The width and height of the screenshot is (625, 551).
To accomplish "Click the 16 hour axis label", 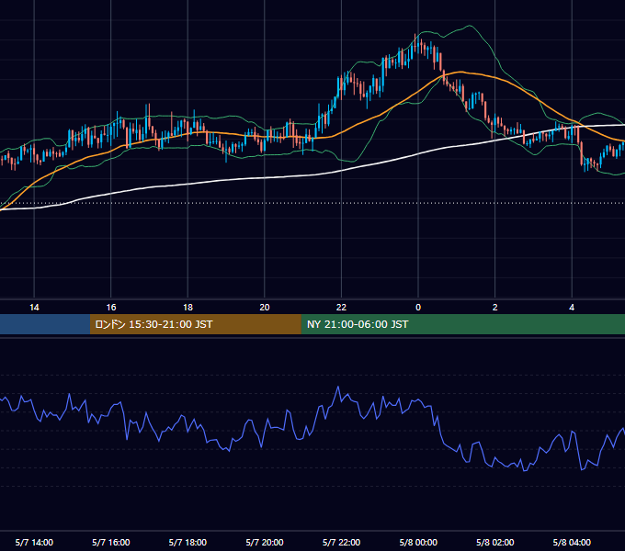I will pyautogui.click(x=111, y=308).
